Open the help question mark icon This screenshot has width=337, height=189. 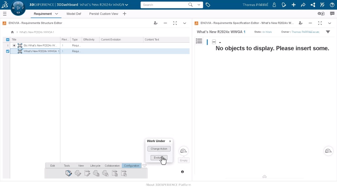[x=332, y=5]
